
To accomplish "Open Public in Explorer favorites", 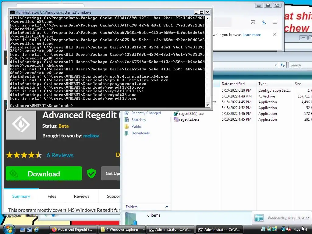I will tap(136, 126).
